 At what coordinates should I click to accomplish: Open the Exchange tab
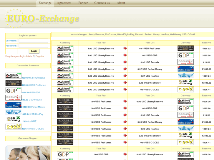[x=45, y=3]
